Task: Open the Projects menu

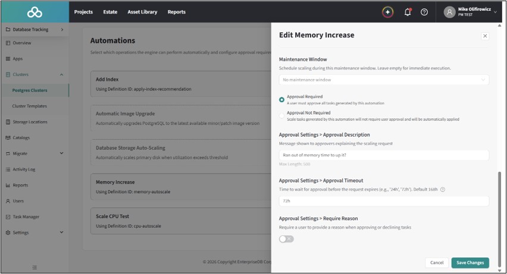Action: 83,12
